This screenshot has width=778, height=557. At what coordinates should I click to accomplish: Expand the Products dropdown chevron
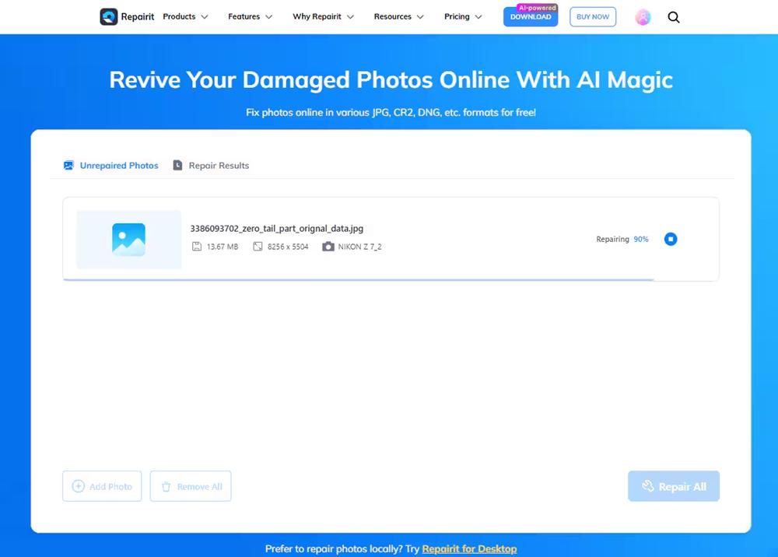205,17
